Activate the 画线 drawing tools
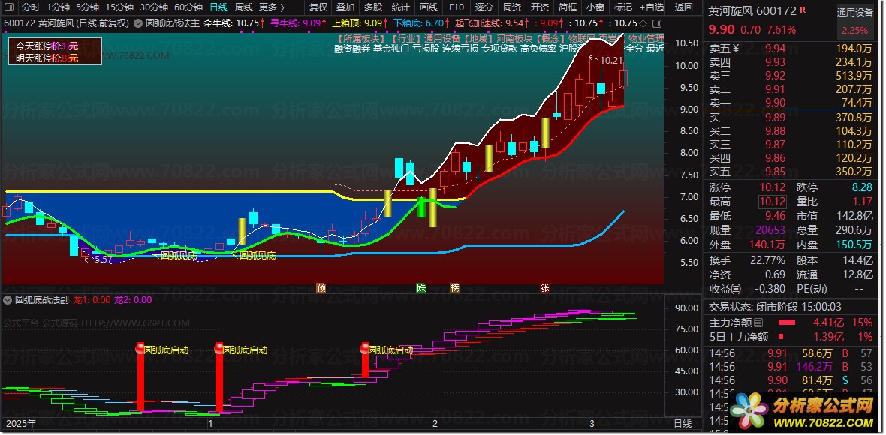The height and width of the screenshot is (435, 886). tap(429, 7)
